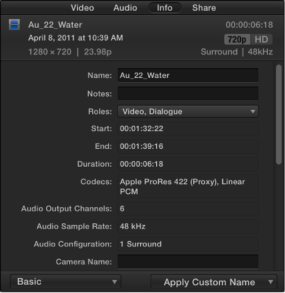Click into the empty Notes field
The width and height of the screenshot is (285, 293).
point(188,93)
